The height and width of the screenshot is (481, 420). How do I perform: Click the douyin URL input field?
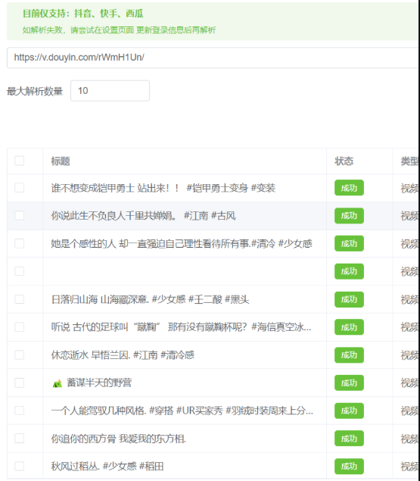(x=213, y=58)
